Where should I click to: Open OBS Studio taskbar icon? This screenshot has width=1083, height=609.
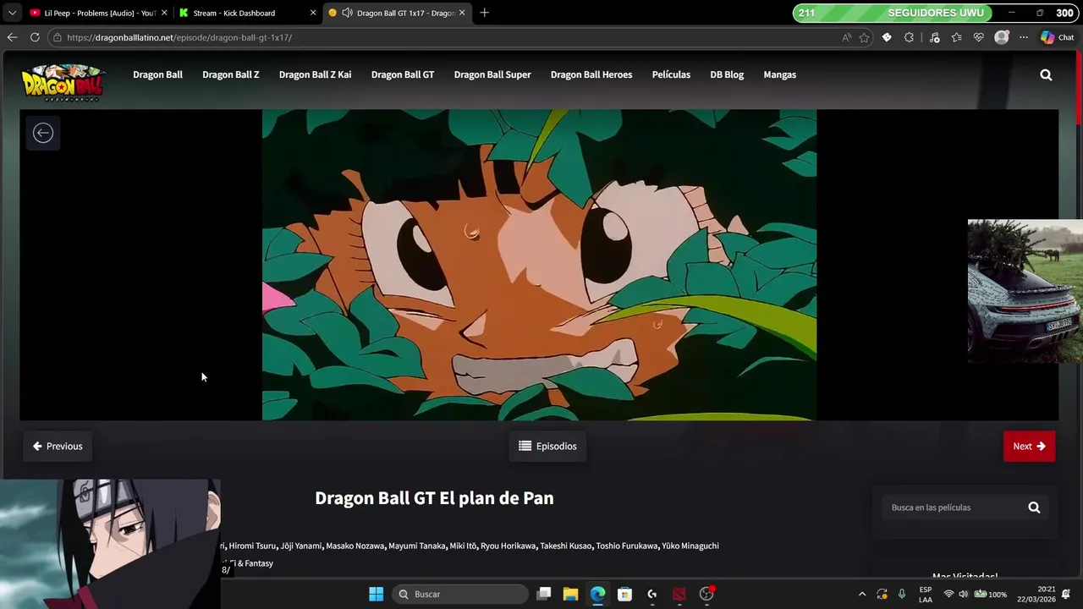pyautogui.click(x=706, y=594)
